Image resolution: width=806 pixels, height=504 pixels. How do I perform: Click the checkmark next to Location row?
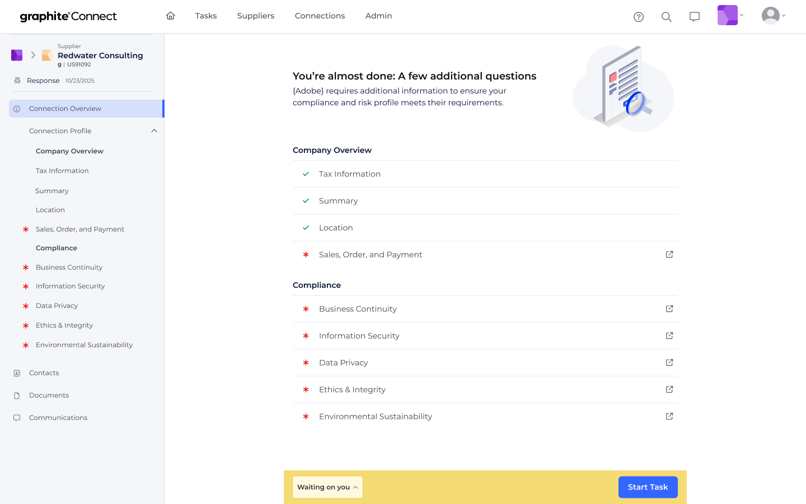pyautogui.click(x=306, y=228)
